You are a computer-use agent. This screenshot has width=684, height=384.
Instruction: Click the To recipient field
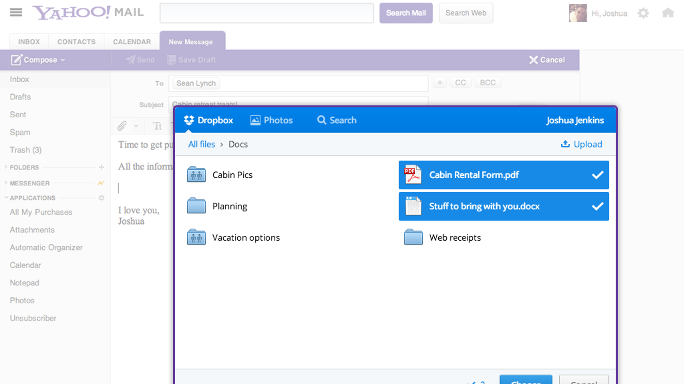click(298, 83)
